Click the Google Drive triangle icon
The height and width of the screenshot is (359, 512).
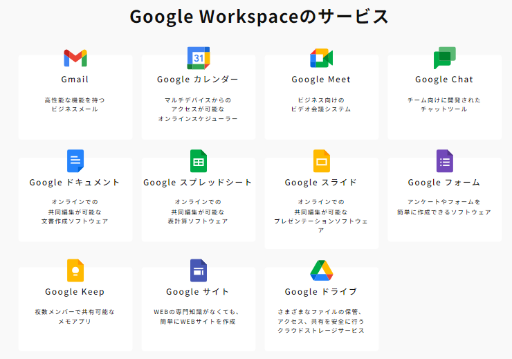322,270
